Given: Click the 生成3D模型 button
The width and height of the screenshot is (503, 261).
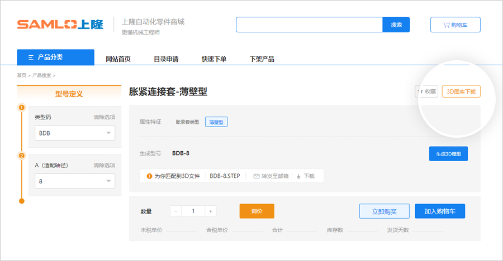Looking at the screenshot, I should [448, 154].
